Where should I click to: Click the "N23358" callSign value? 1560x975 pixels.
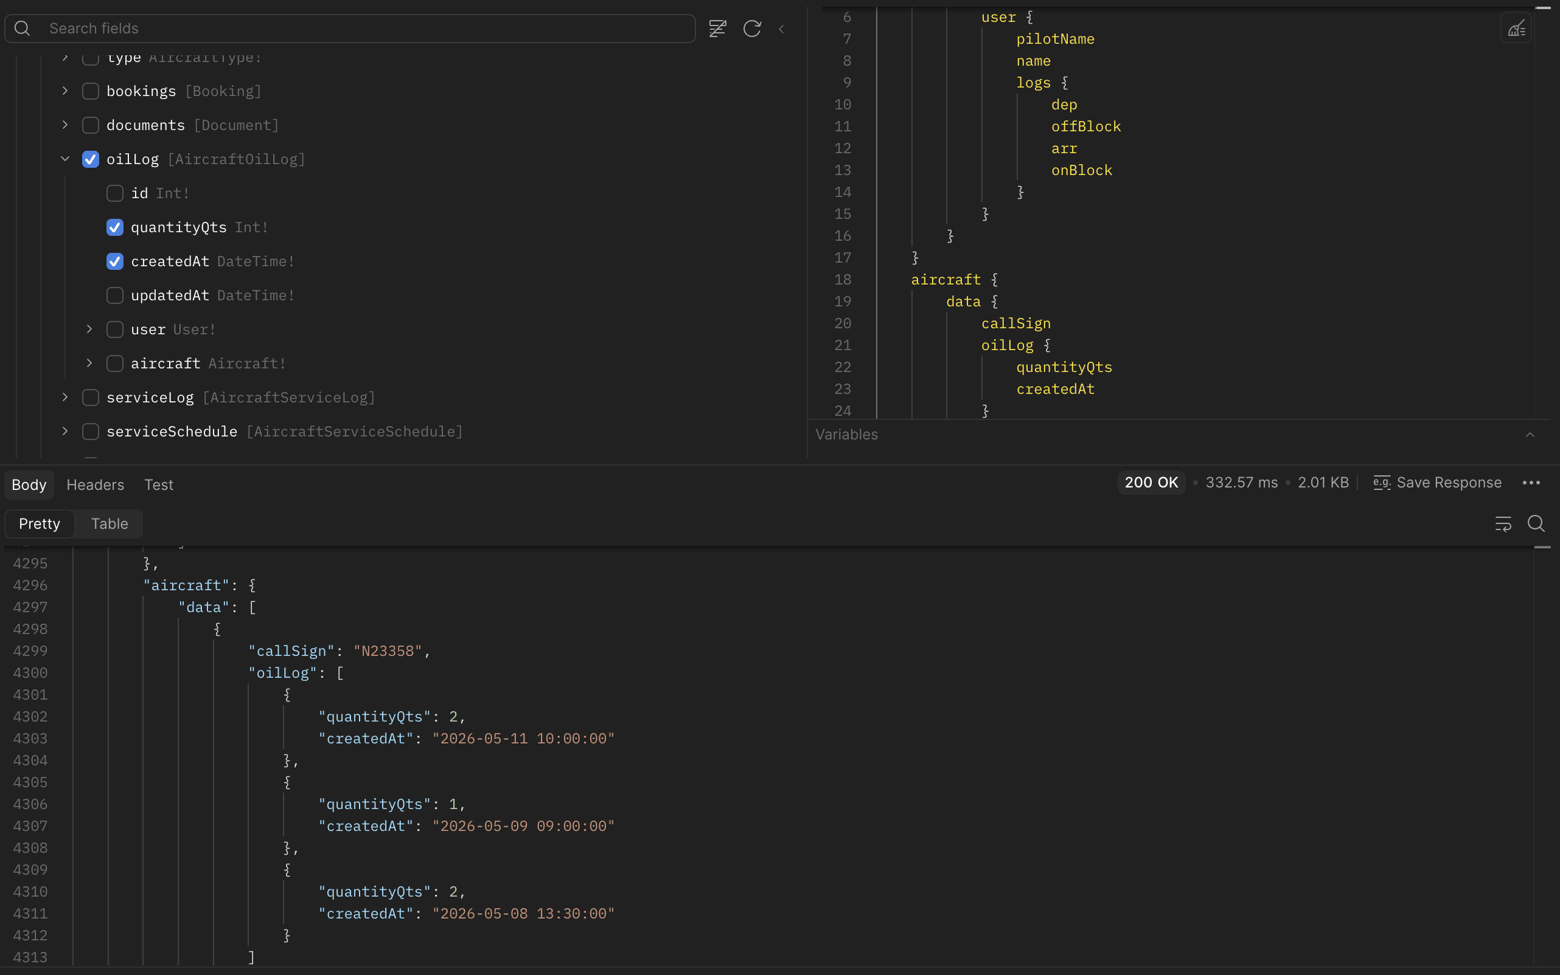[387, 650]
